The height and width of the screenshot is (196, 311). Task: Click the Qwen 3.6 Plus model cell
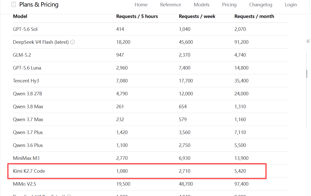[28, 145]
